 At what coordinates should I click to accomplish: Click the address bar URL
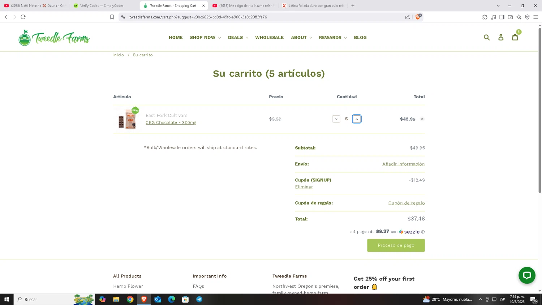[198, 17]
